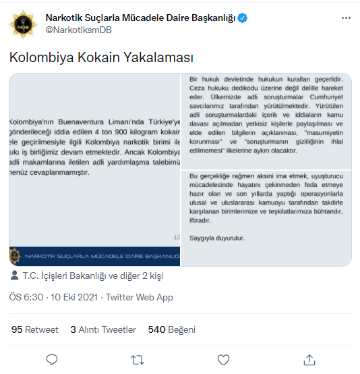This screenshot has height=374, width=360.
Task: Click the ÖS 6:30 · 10 Eki 2021 timestamp
Action: (x=53, y=298)
